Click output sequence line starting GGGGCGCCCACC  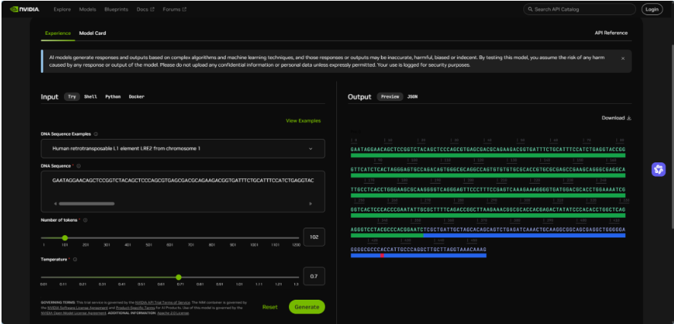click(418, 250)
